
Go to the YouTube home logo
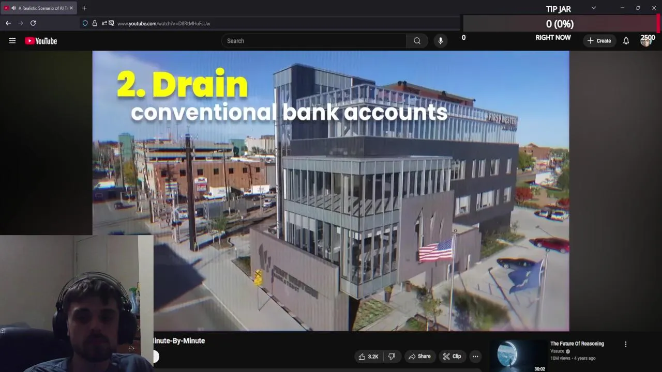[x=41, y=41]
